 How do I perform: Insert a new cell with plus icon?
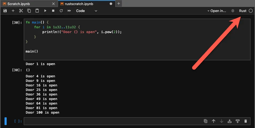[x=13, y=11]
